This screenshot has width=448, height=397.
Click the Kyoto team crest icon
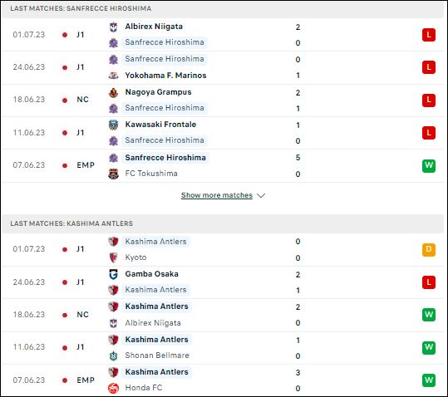113,257
